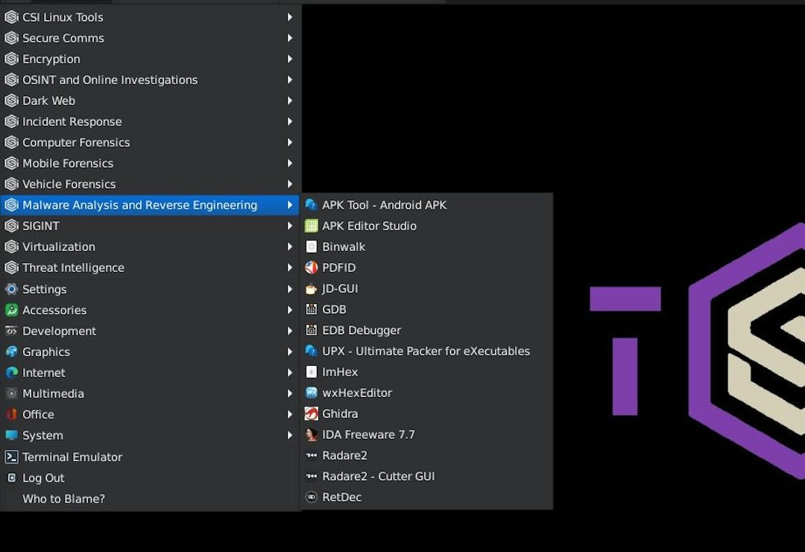Expand the Settings submenu arrow

[x=290, y=289]
